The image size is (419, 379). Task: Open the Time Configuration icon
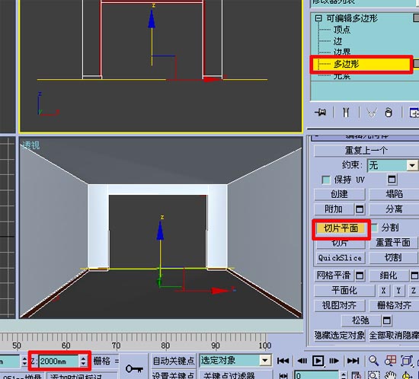357,375
